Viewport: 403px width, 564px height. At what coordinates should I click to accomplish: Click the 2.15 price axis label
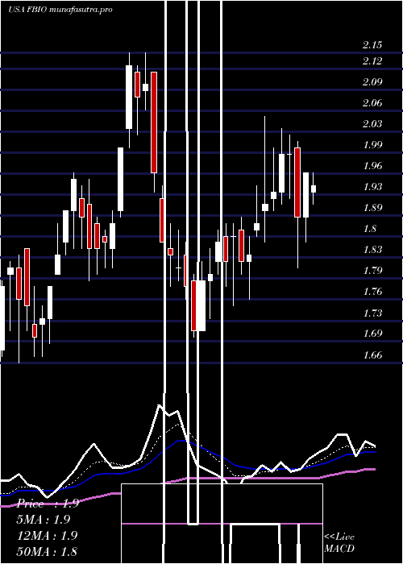point(372,45)
